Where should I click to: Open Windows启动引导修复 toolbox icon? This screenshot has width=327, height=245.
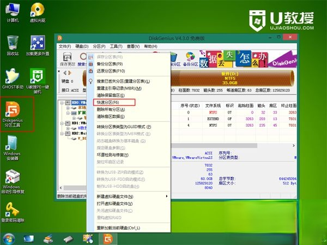coord(13,182)
